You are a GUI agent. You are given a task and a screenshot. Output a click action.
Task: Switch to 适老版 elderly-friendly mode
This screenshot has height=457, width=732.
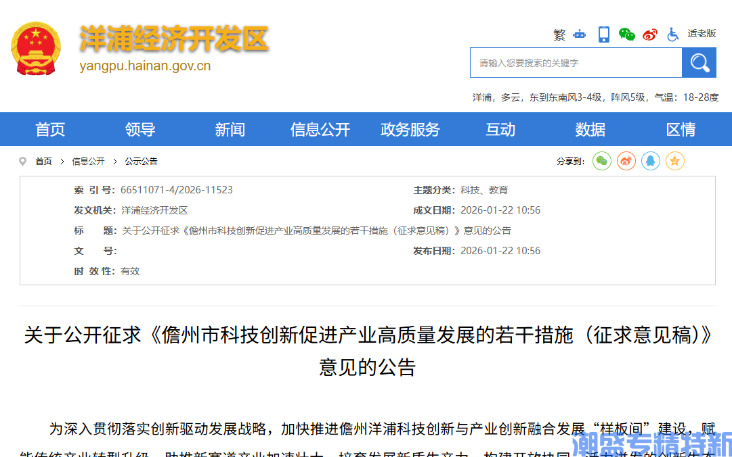pyautogui.click(x=702, y=34)
